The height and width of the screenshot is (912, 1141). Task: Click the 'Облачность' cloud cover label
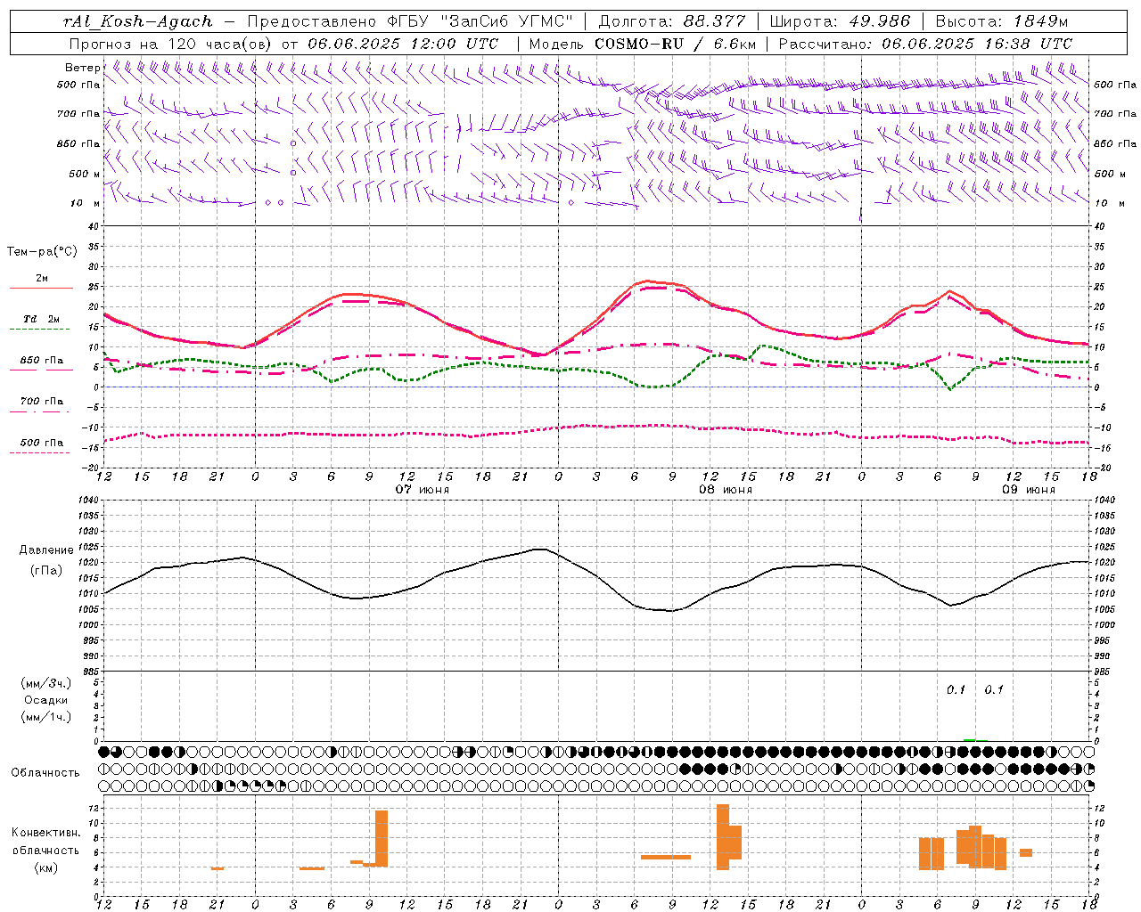coord(45,772)
